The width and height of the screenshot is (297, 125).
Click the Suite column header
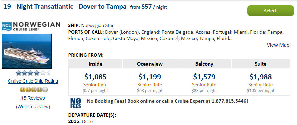click(x=260, y=64)
